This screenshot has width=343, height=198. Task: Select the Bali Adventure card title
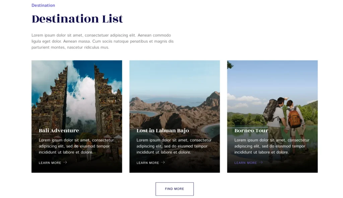pos(59,130)
